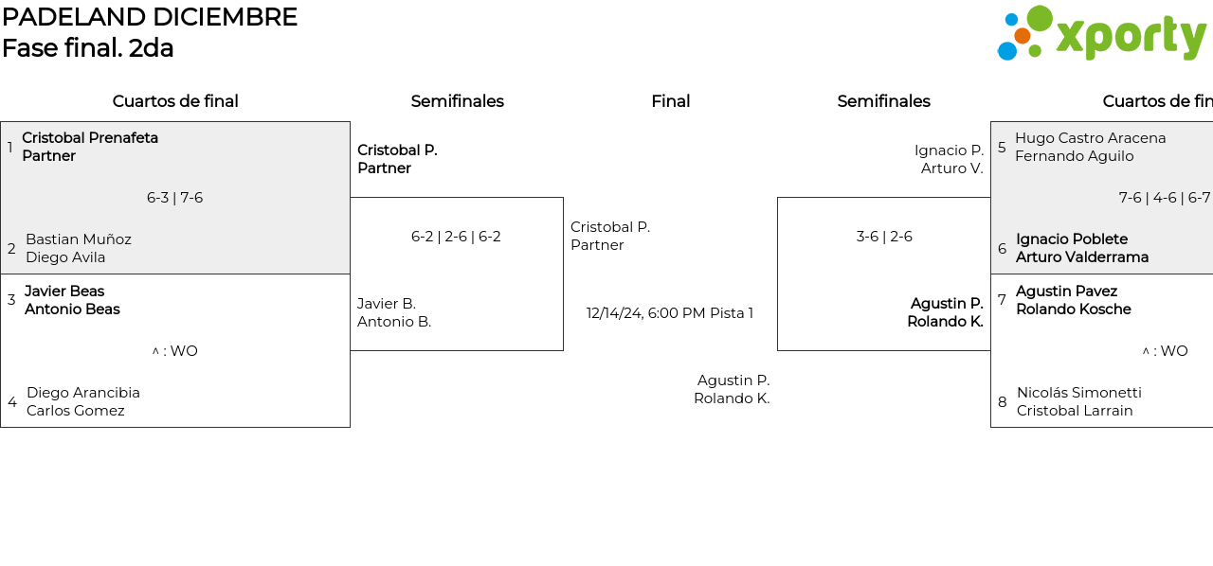Click the Final column header
Viewport: 1213px width, 566px height.
tap(670, 101)
